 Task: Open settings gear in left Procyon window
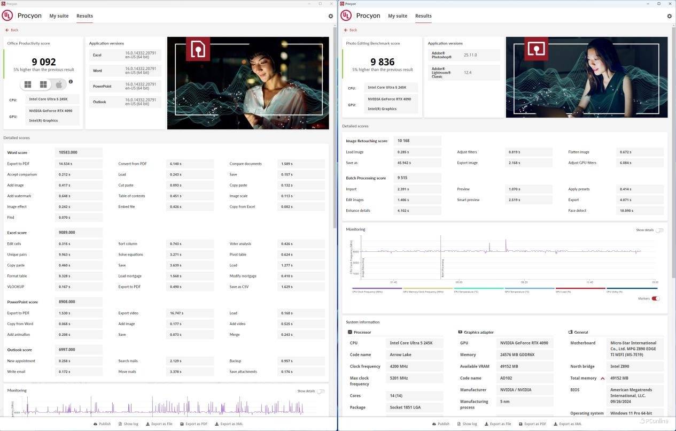(x=331, y=16)
